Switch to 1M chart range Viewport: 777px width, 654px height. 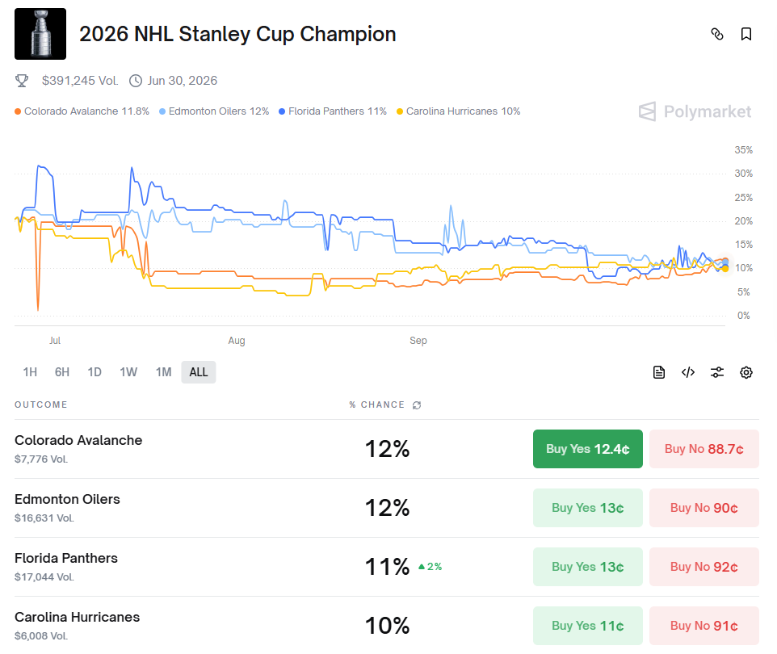click(163, 372)
